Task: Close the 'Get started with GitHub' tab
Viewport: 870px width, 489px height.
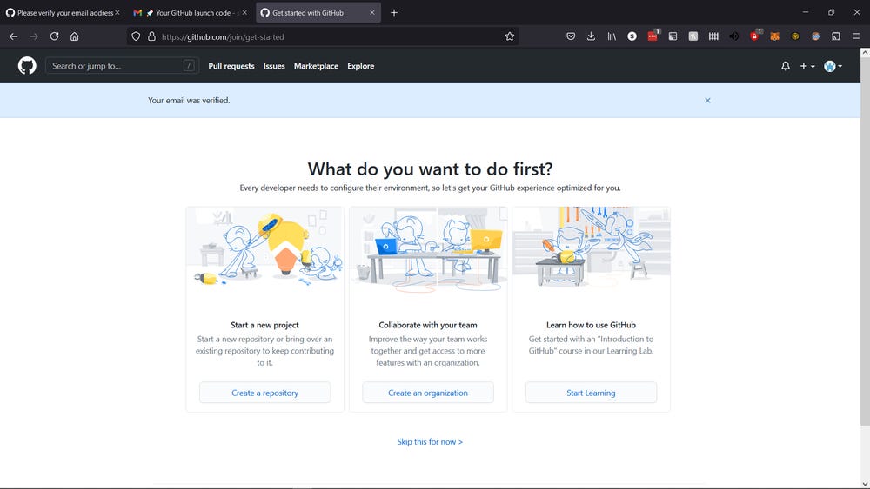Action: [x=371, y=13]
